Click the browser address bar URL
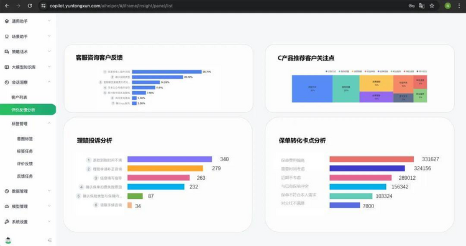Image resolution: width=466 pixels, height=246 pixels. (111, 6)
